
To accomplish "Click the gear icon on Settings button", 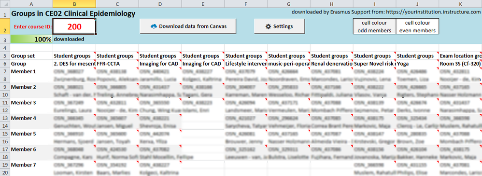I will (x=268, y=27).
